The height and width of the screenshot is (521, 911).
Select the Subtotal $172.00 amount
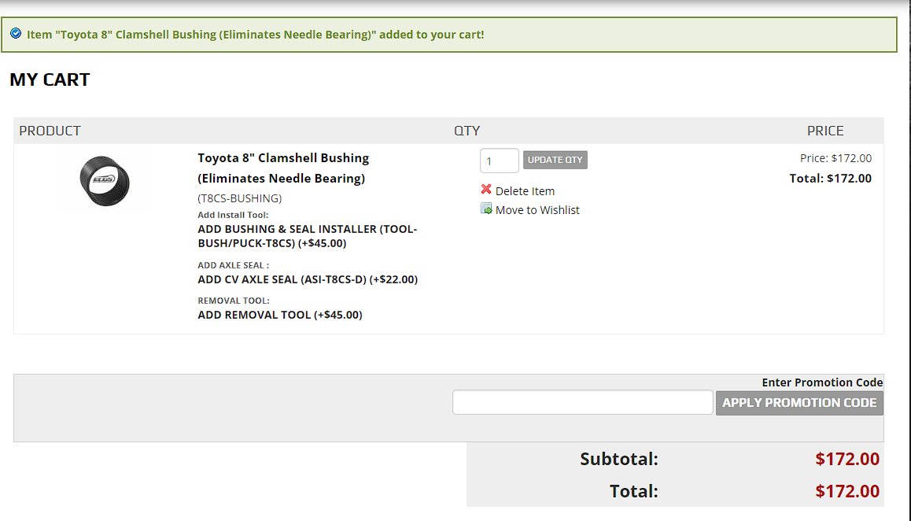click(x=847, y=459)
